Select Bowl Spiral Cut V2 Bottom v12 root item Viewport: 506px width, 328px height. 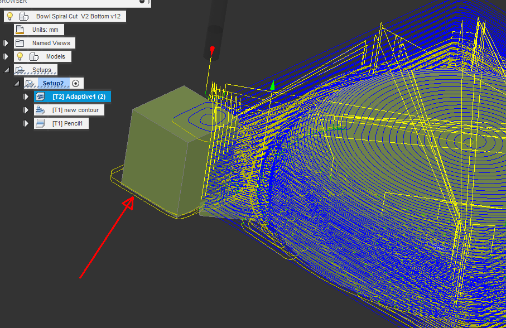(79, 16)
